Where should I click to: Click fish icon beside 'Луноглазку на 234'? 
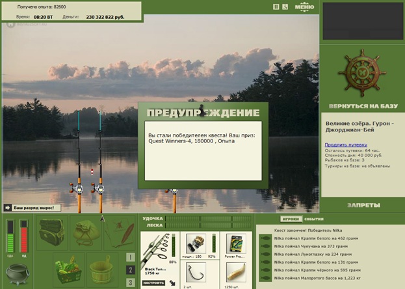(265, 254)
